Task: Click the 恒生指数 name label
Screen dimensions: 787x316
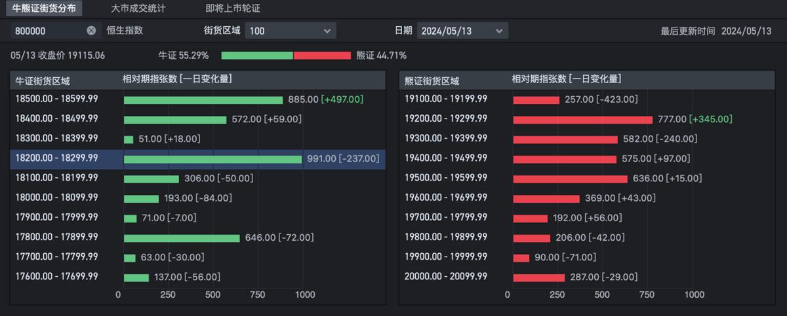Action: [x=125, y=31]
